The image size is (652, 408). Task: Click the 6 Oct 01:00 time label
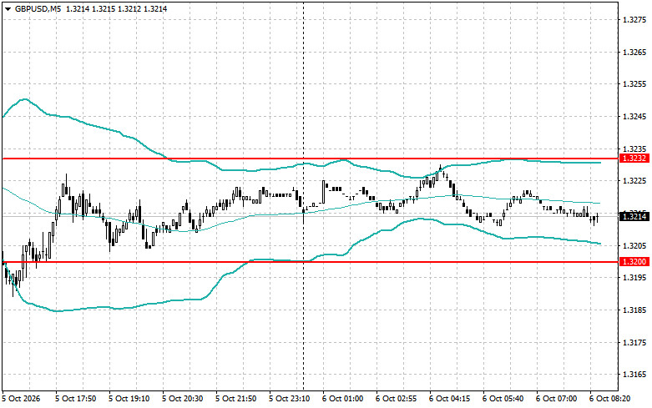tap(342, 399)
